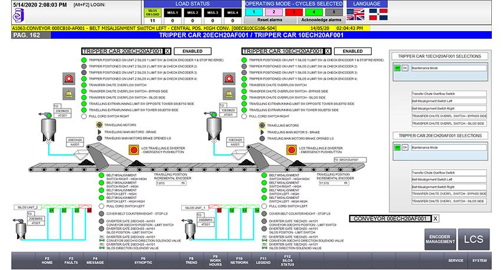The height and width of the screenshot is (270, 503).
Task: Click green Pull Cord Switch Right indicator, left tripper
Action: pyautogui.click(x=84, y=116)
